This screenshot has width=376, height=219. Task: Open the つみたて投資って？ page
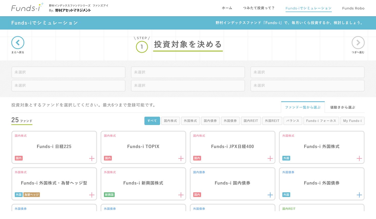[x=259, y=8]
